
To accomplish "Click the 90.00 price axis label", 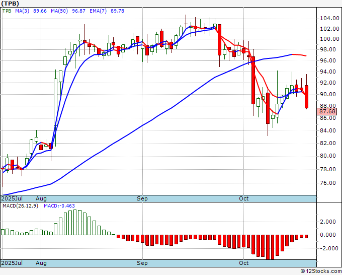I will [328, 94].
